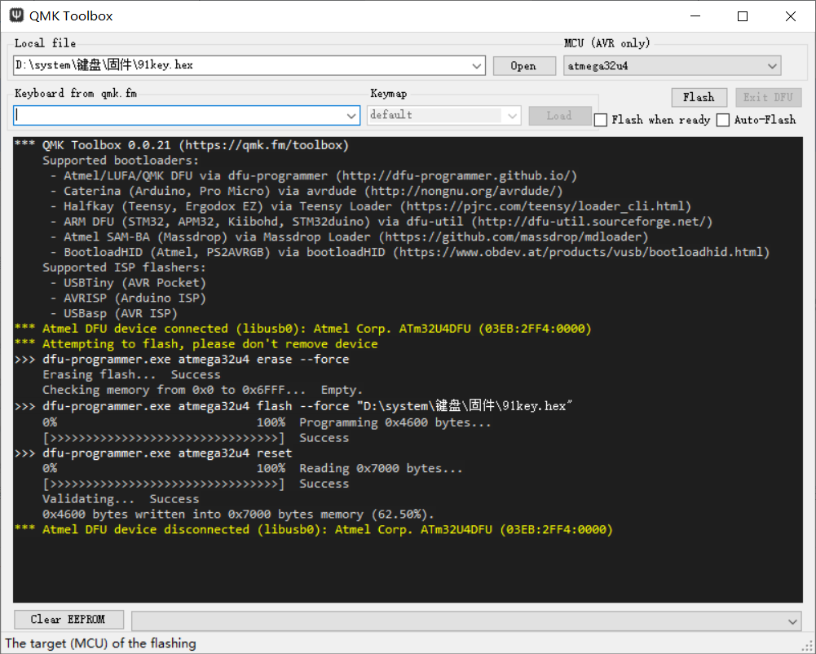Open the bottom command dropdown list

[x=793, y=621]
